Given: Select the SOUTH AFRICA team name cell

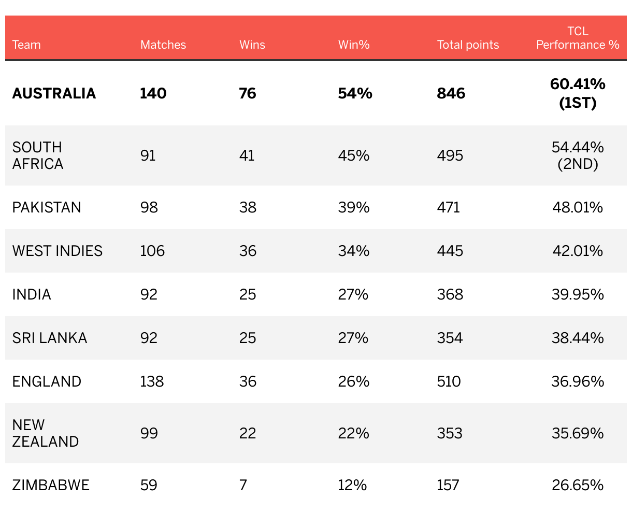Looking at the screenshot, I should [38, 155].
